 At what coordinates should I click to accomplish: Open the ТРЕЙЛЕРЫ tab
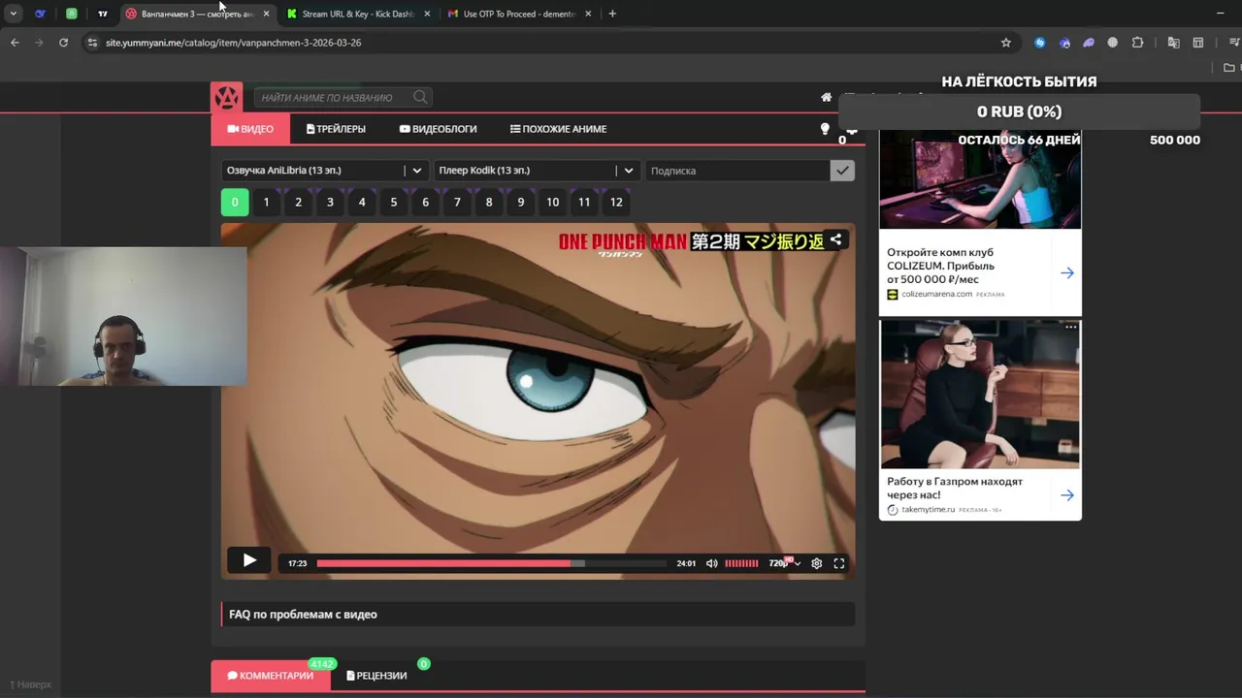336,129
